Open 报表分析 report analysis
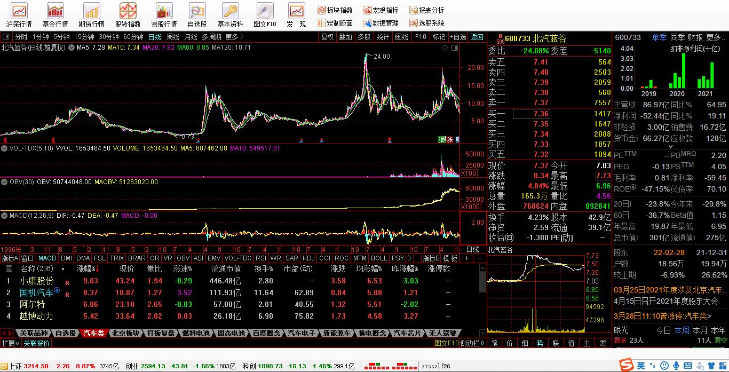729x372 pixels. pyautogui.click(x=427, y=10)
